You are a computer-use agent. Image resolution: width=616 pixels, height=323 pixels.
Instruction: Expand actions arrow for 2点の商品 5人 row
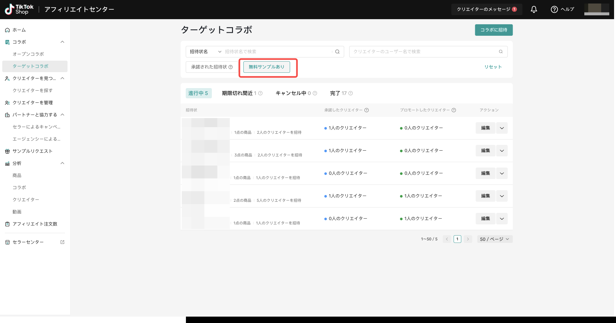click(x=502, y=196)
